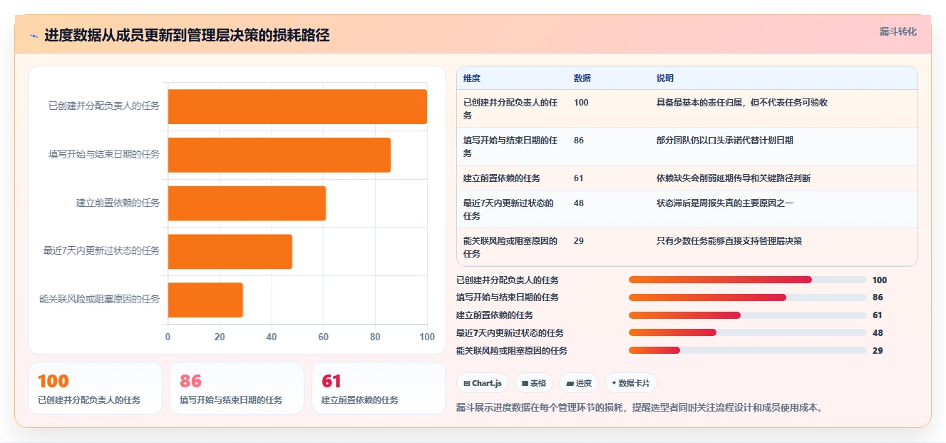Open the stat card showing 86
Screen dimensions: 946x443
click(x=237, y=388)
